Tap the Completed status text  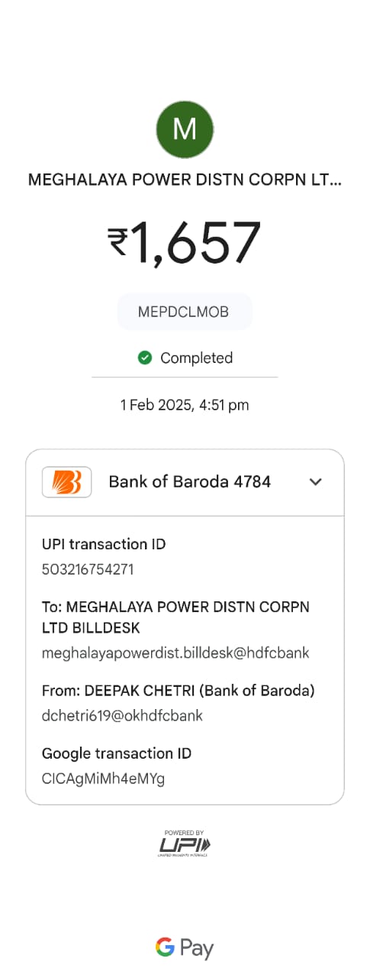point(197,358)
